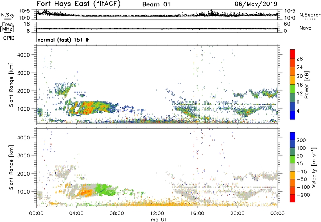
Task: Click the "Slant Range [km]" label of power panel
Action: pyautogui.click(x=11, y=85)
